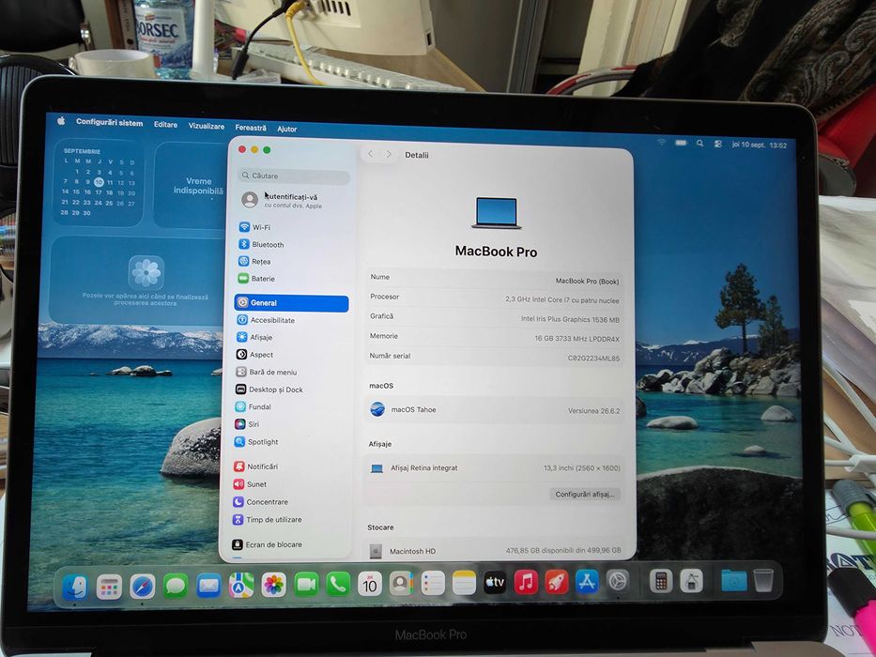Open the Vizualizare menu

coord(207,127)
